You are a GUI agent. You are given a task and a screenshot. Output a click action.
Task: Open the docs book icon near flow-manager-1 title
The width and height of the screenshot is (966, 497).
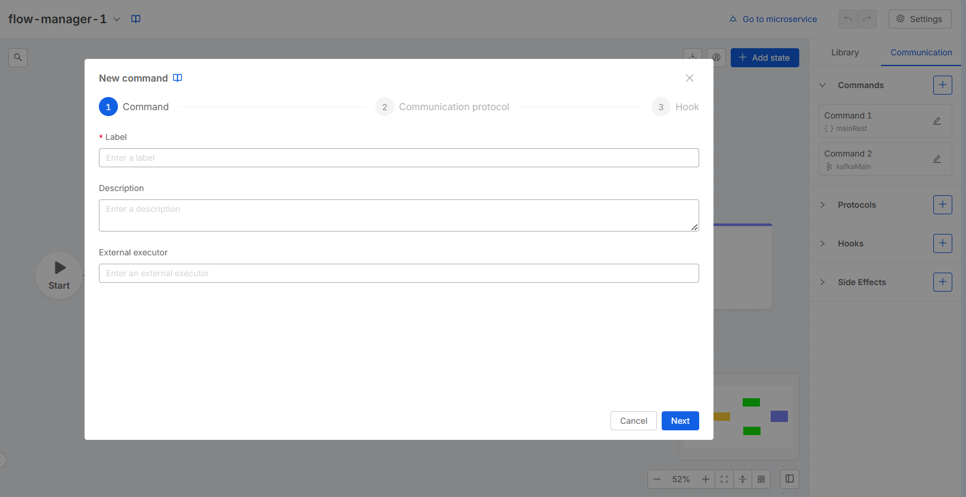136,19
